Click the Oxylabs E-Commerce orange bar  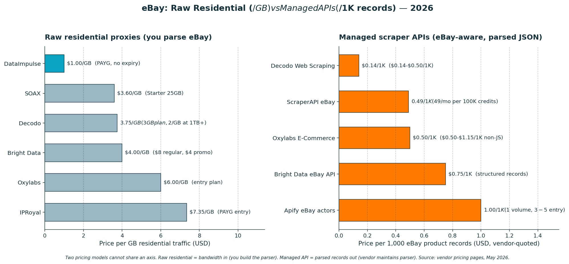click(x=374, y=138)
